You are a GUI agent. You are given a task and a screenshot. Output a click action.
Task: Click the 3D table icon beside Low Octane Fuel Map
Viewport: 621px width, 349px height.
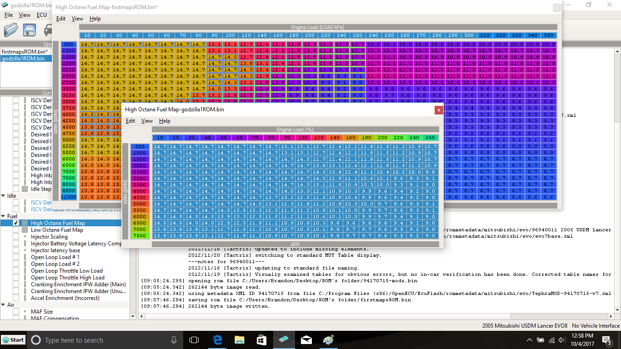click(x=25, y=230)
